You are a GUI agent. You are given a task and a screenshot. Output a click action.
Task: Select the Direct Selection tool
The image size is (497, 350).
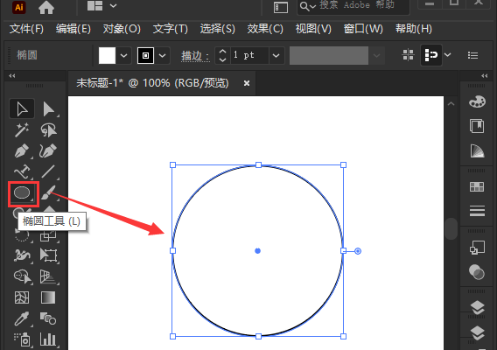coord(48,109)
